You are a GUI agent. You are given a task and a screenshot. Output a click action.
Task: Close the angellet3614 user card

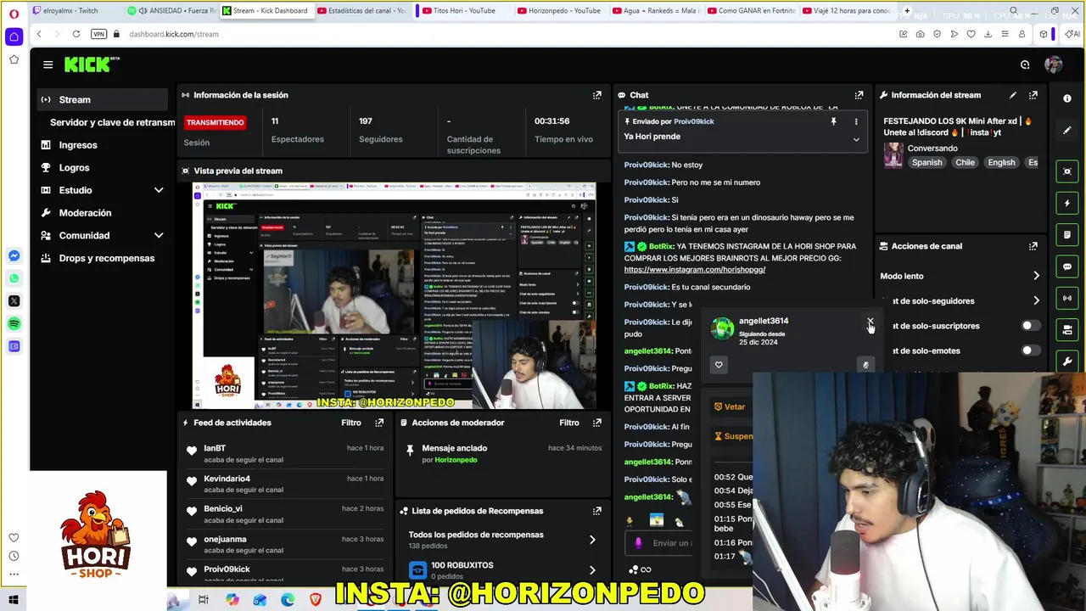point(870,322)
